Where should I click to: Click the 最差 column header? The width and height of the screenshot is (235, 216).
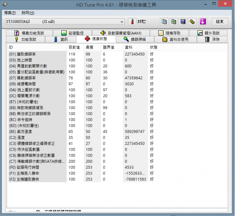(92, 47)
